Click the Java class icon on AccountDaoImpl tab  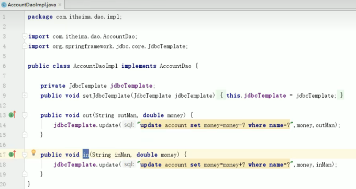[4, 5]
